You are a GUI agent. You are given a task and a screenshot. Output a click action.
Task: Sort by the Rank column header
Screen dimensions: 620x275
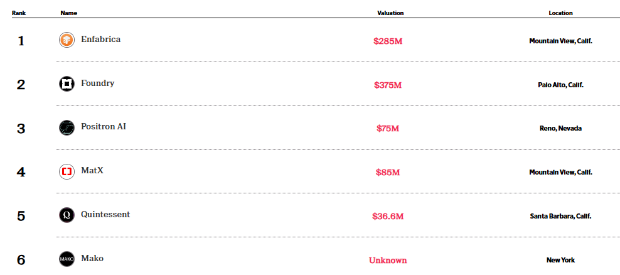(19, 13)
